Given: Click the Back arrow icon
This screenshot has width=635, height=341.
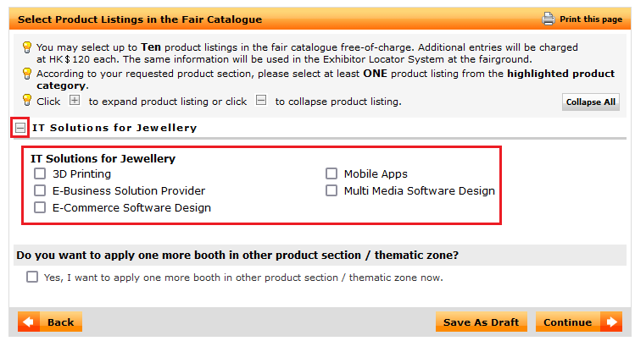Looking at the screenshot, I should click(28, 322).
